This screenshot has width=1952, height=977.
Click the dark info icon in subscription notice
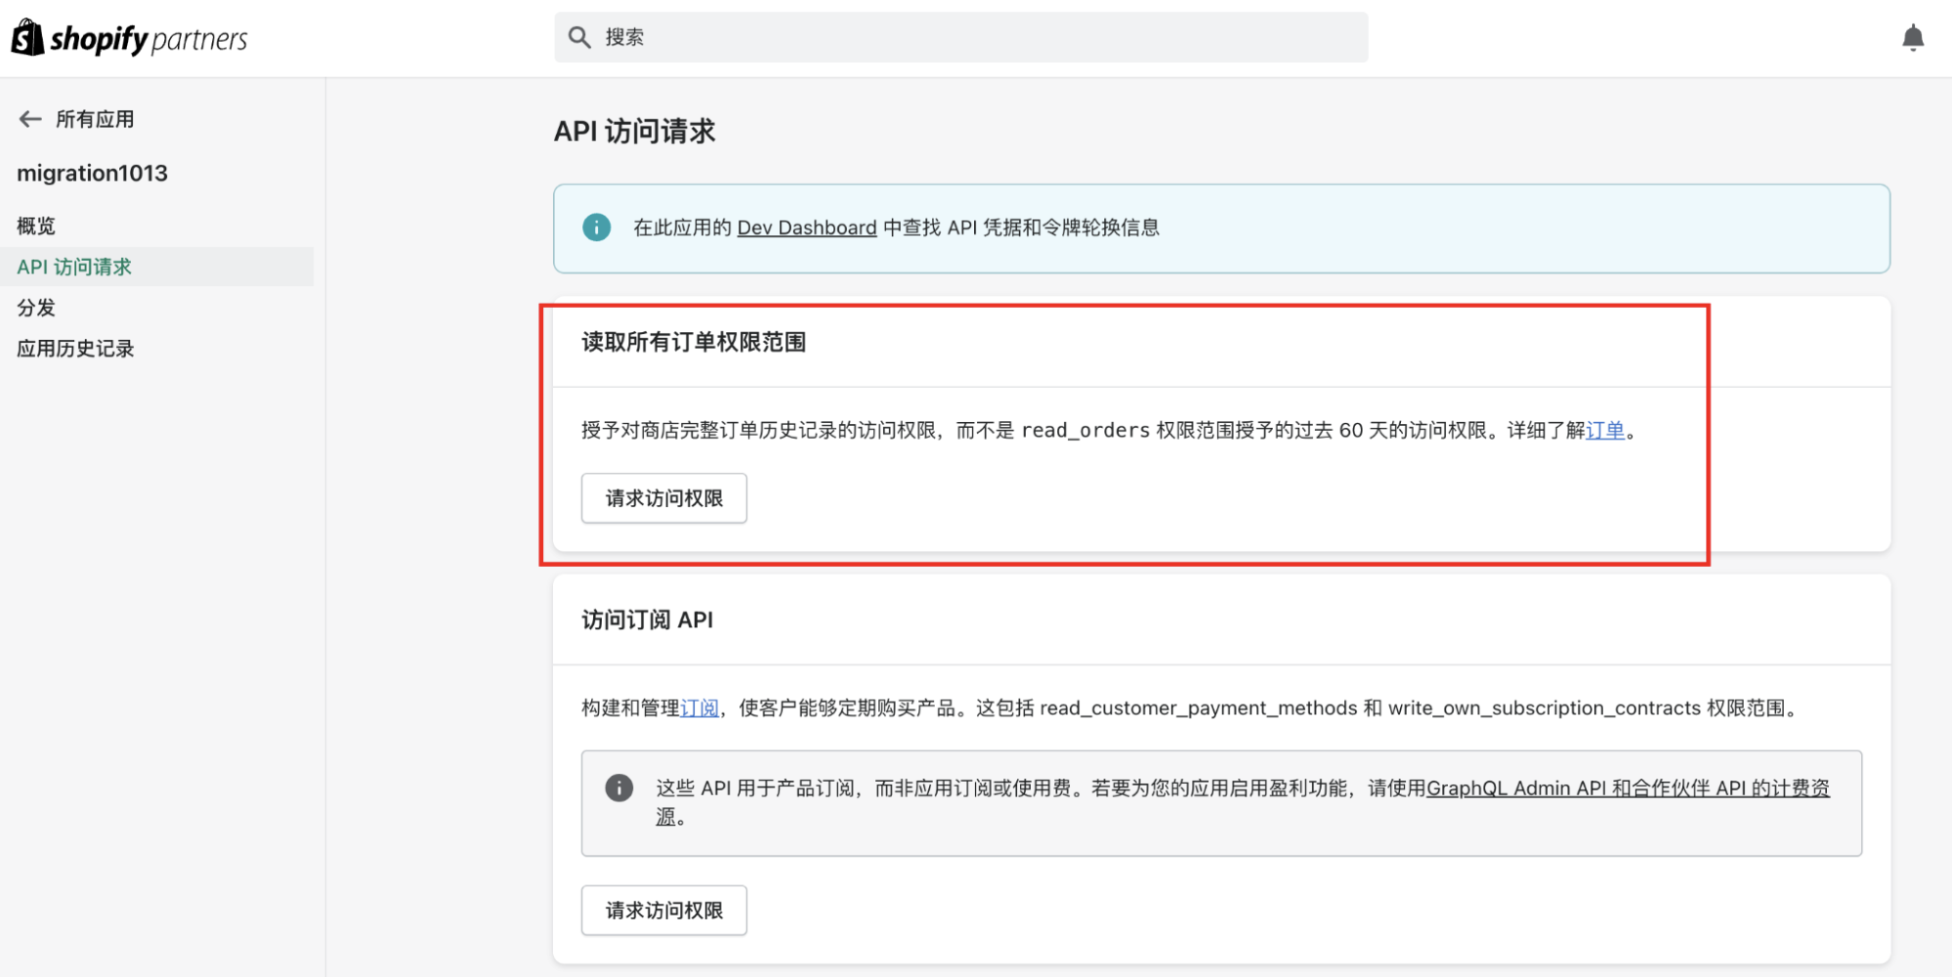click(618, 787)
